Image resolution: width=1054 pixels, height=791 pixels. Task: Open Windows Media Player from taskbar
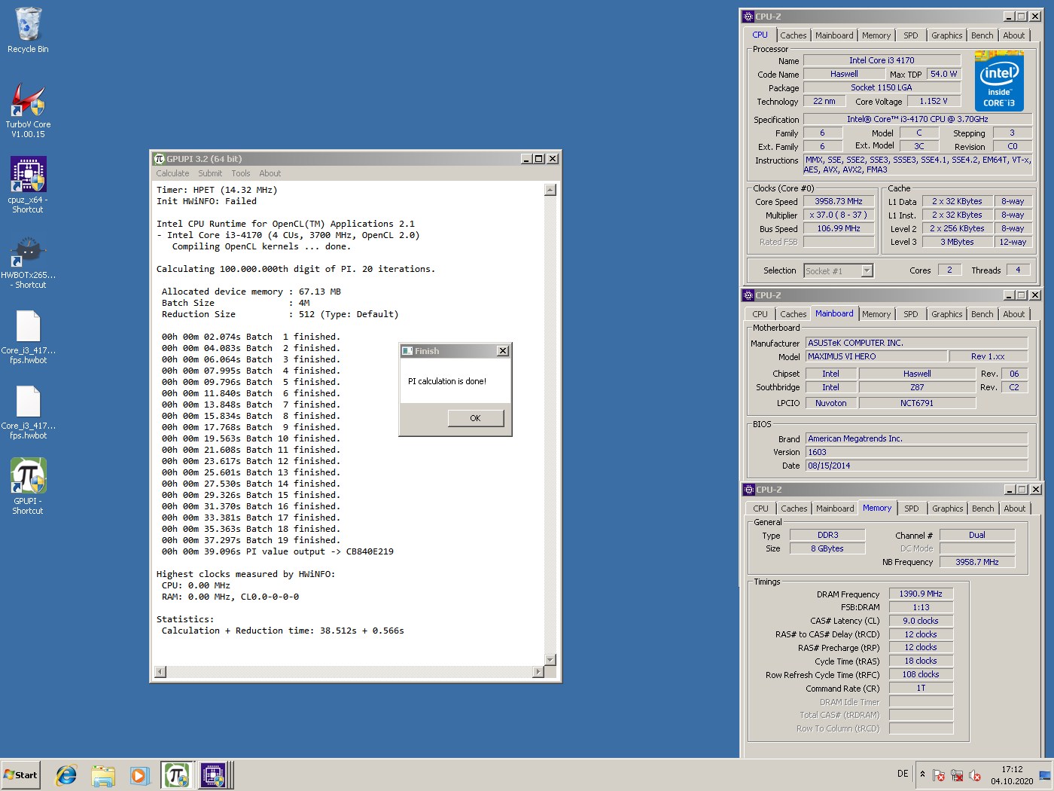coord(139,775)
